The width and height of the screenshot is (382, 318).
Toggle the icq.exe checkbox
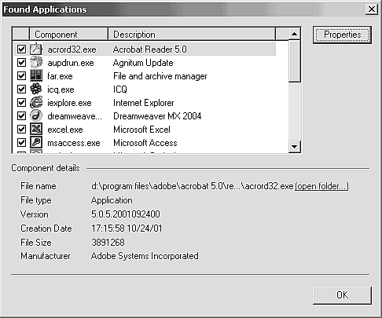21,89
